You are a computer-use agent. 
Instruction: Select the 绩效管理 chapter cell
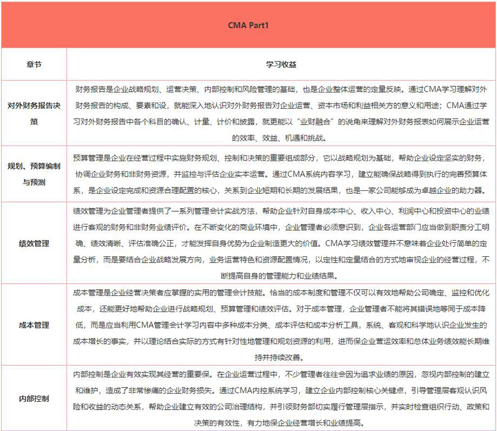pyautogui.click(x=34, y=243)
